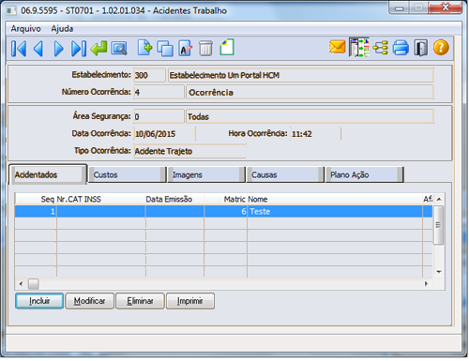Screen dimensions: 469x361
Task: Click the Estabelecimento field with 300
Action: pos(149,75)
